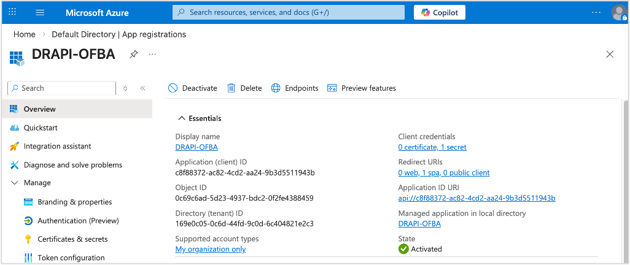630x265 pixels.
Task: Click the DRAPI-OFBA app registration icon
Action: point(17,58)
